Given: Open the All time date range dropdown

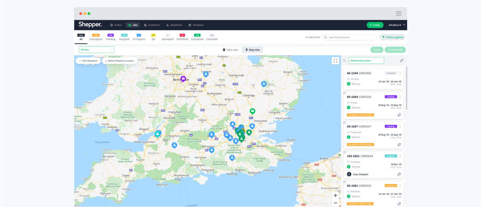Looking at the screenshot, I should (x=96, y=49).
